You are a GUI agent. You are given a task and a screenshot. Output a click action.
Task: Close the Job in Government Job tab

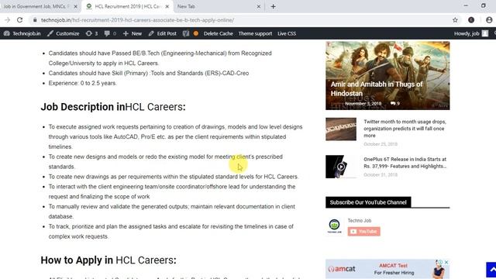75,6
